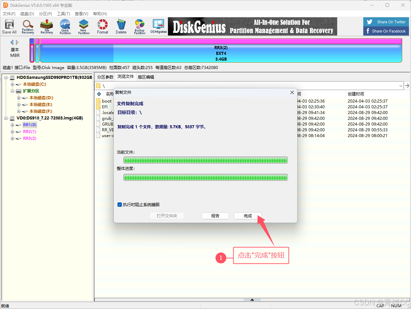
Task: Close the 复制文件 dialog
Action: point(292,92)
